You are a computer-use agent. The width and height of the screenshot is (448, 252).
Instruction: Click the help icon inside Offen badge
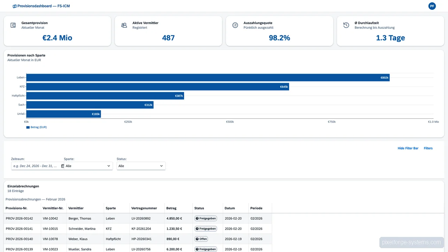(x=197, y=239)
